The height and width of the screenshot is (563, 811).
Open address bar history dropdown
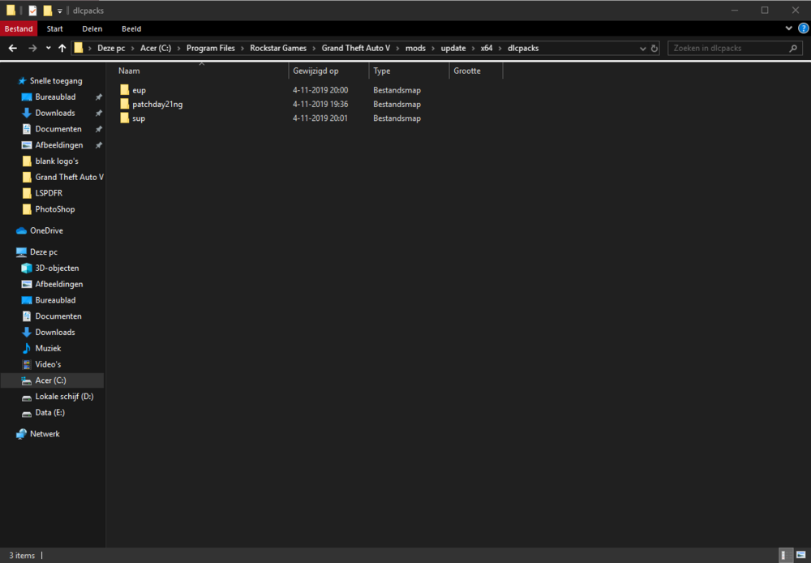pyautogui.click(x=642, y=48)
